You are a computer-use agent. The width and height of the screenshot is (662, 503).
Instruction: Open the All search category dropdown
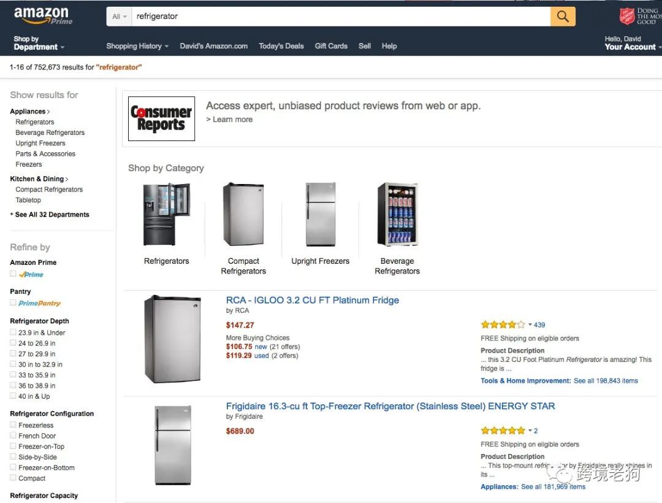pos(119,17)
